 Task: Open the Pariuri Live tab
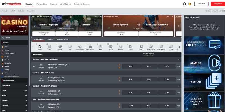point(42,4)
